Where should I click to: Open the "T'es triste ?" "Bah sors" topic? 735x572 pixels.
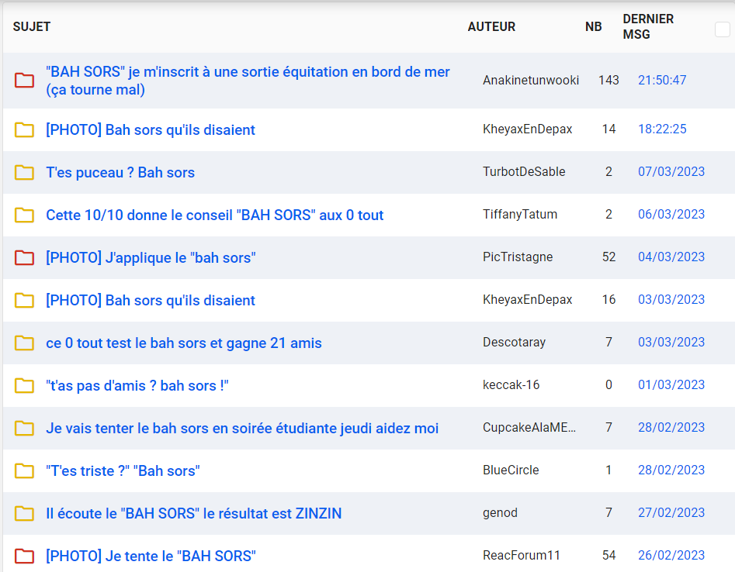123,470
